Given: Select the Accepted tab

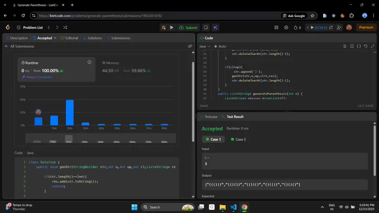Looking at the screenshot, I should 42,38.
